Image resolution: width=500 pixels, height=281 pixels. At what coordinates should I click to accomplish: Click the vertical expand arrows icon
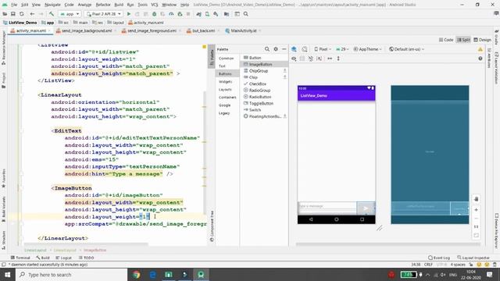point(338,59)
